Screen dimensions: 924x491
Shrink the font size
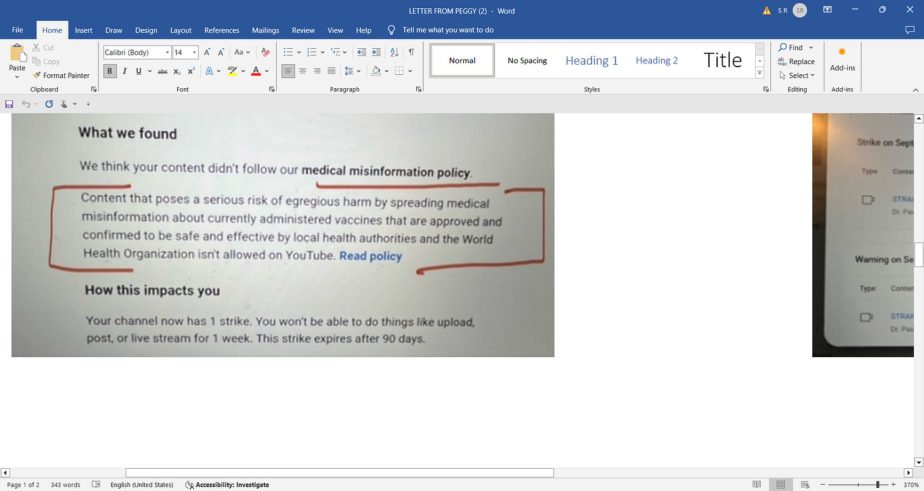click(x=221, y=53)
